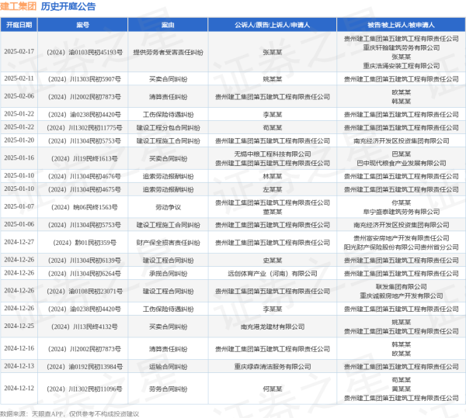This screenshot has height=418, width=466.
Task: Click defendant 欧某某 in 2025-02-06 row
Action: [x=402, y=92]
